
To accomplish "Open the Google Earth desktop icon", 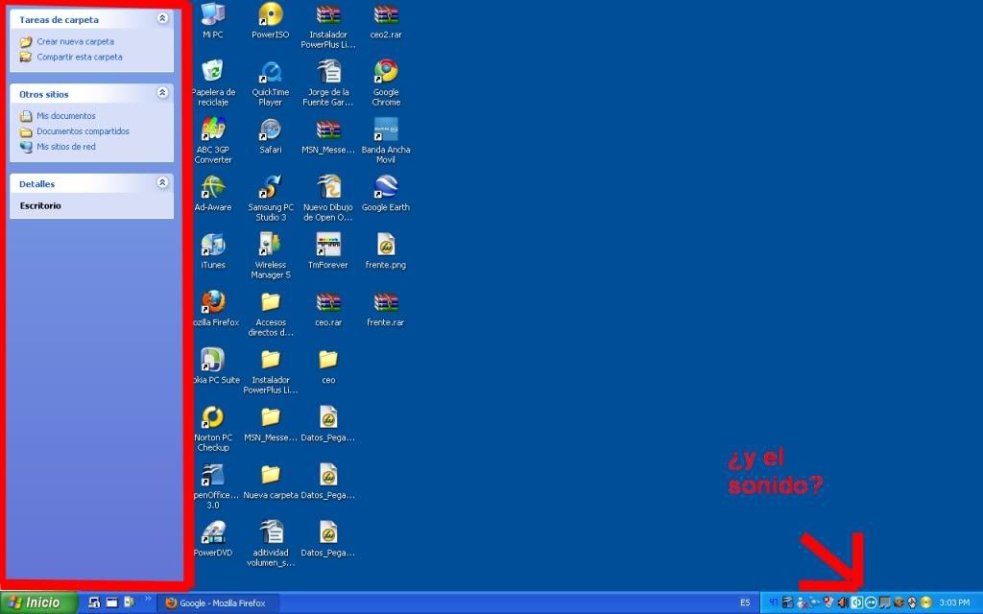I will (386, 188).
